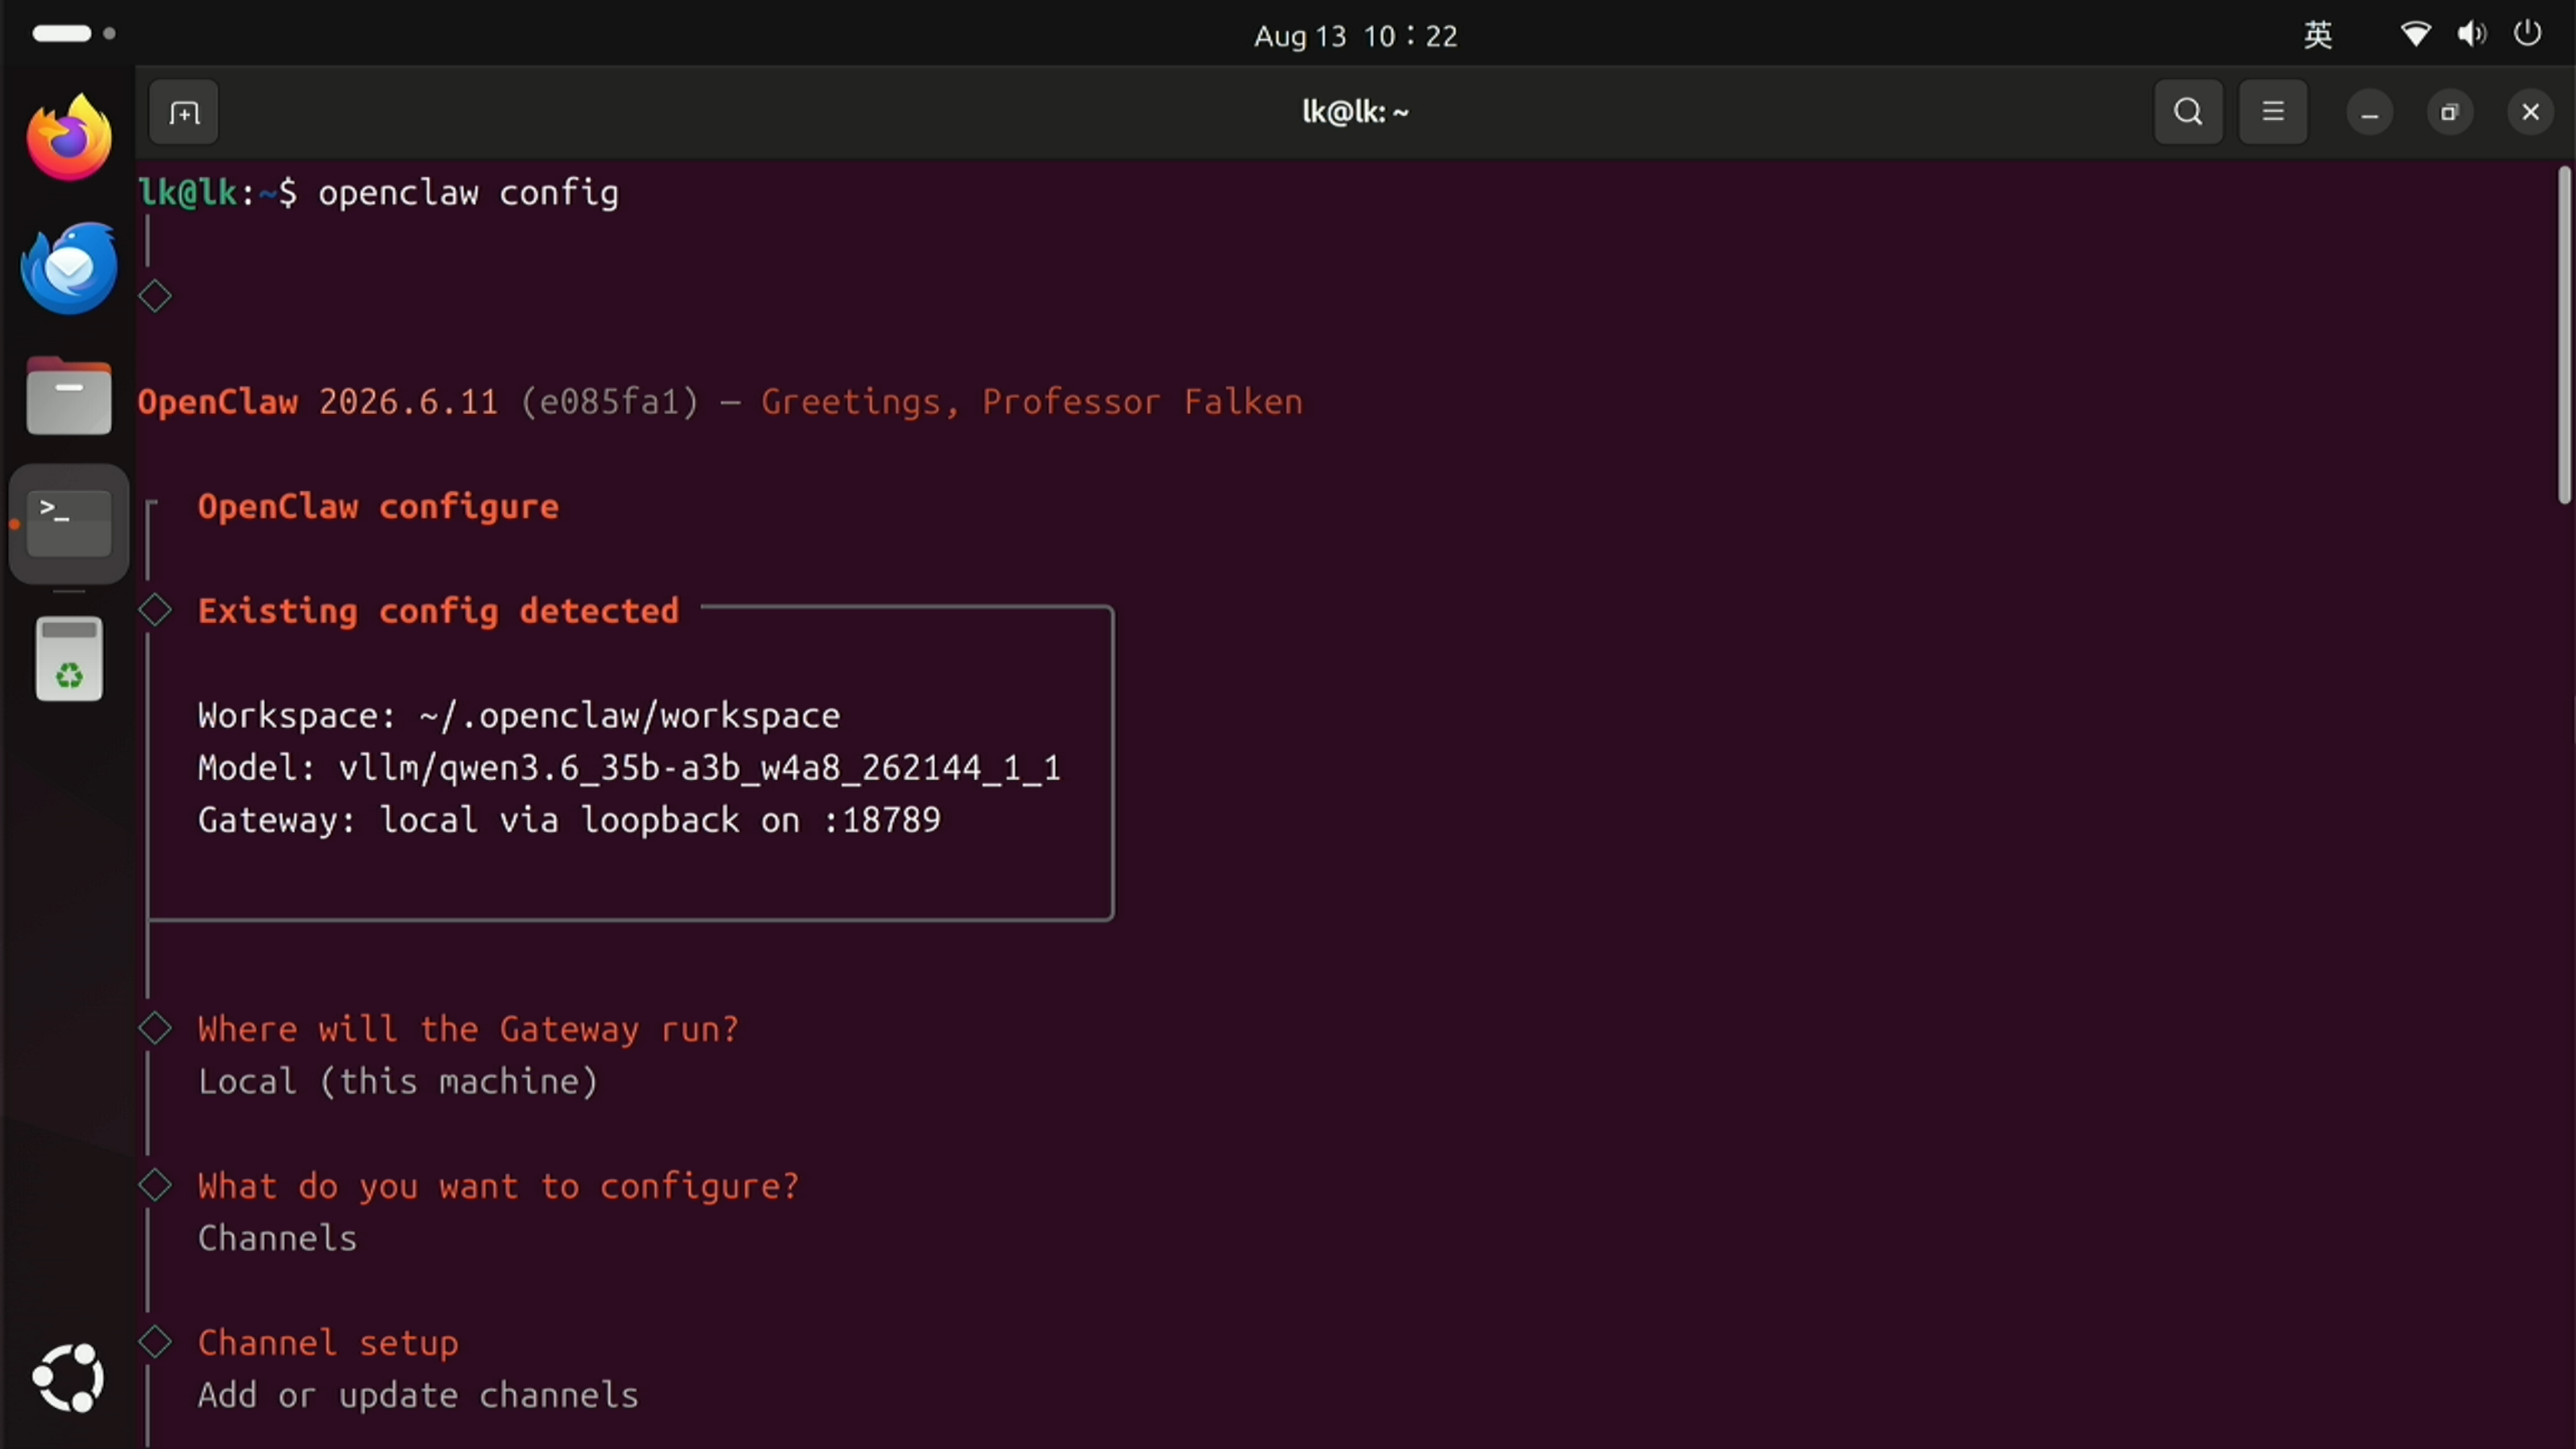Open Firefox from the dock
2576x1449 pixels.
[x=69, y=137]
